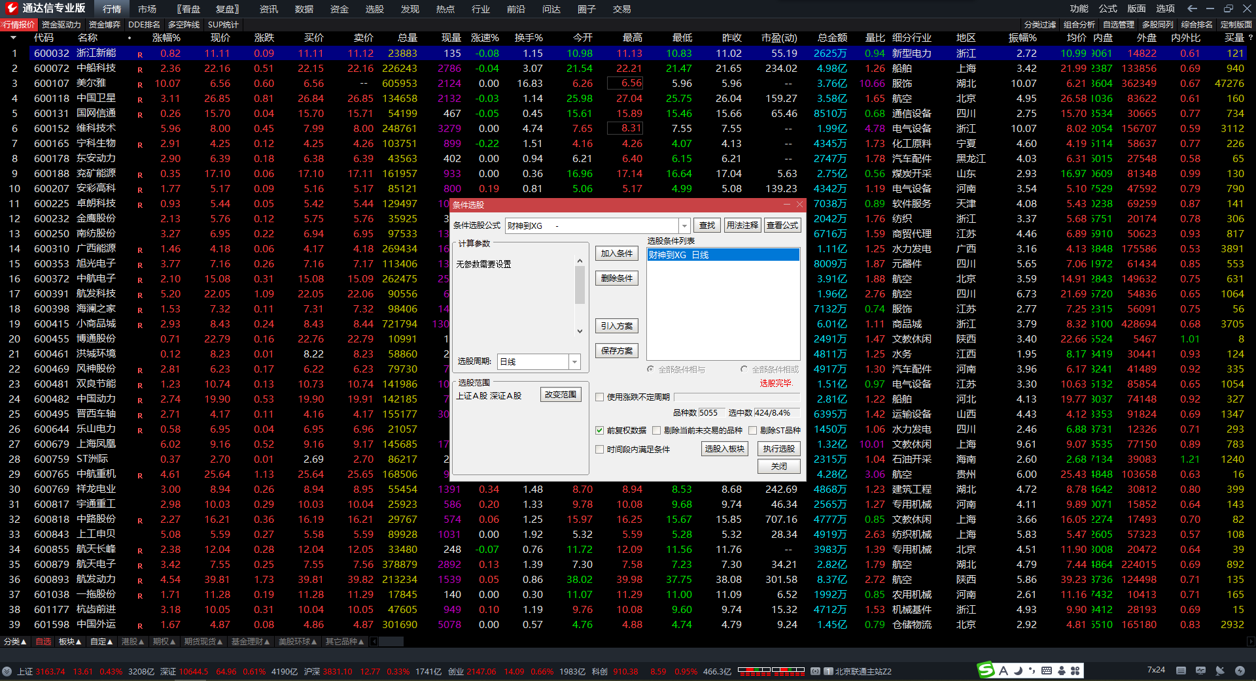
Task: Tick the 时间段内满足条件 checkbox
Action: point(599,450)
